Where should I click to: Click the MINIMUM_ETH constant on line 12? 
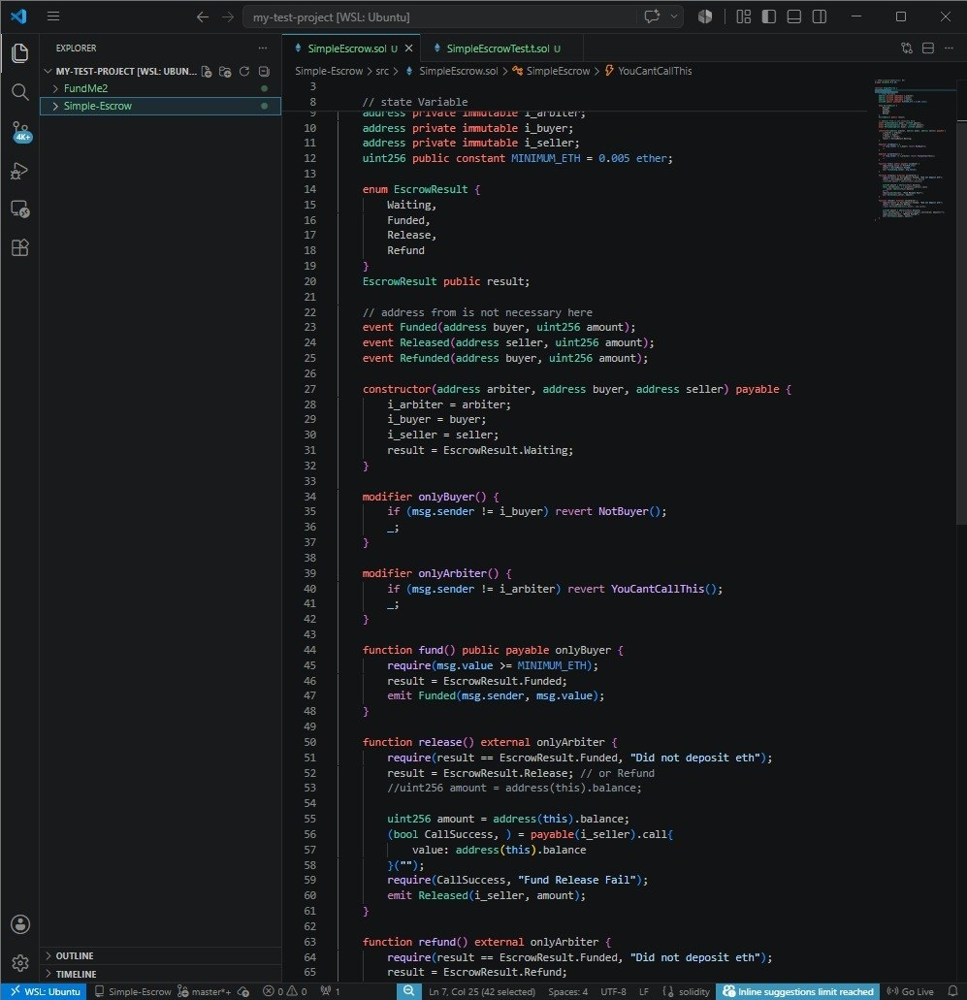pos(545,158)
